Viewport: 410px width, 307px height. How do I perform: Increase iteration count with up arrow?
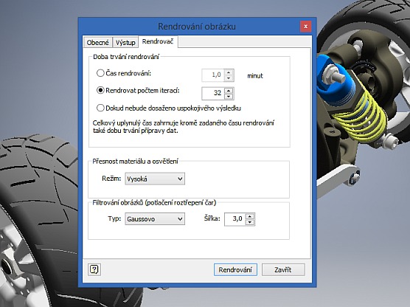pyautogui.click(x=229, y=91)
